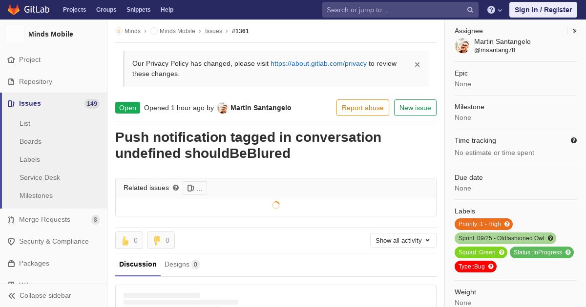
Task: Click the Project house icon in sidebar
Action: click(11, 59)
